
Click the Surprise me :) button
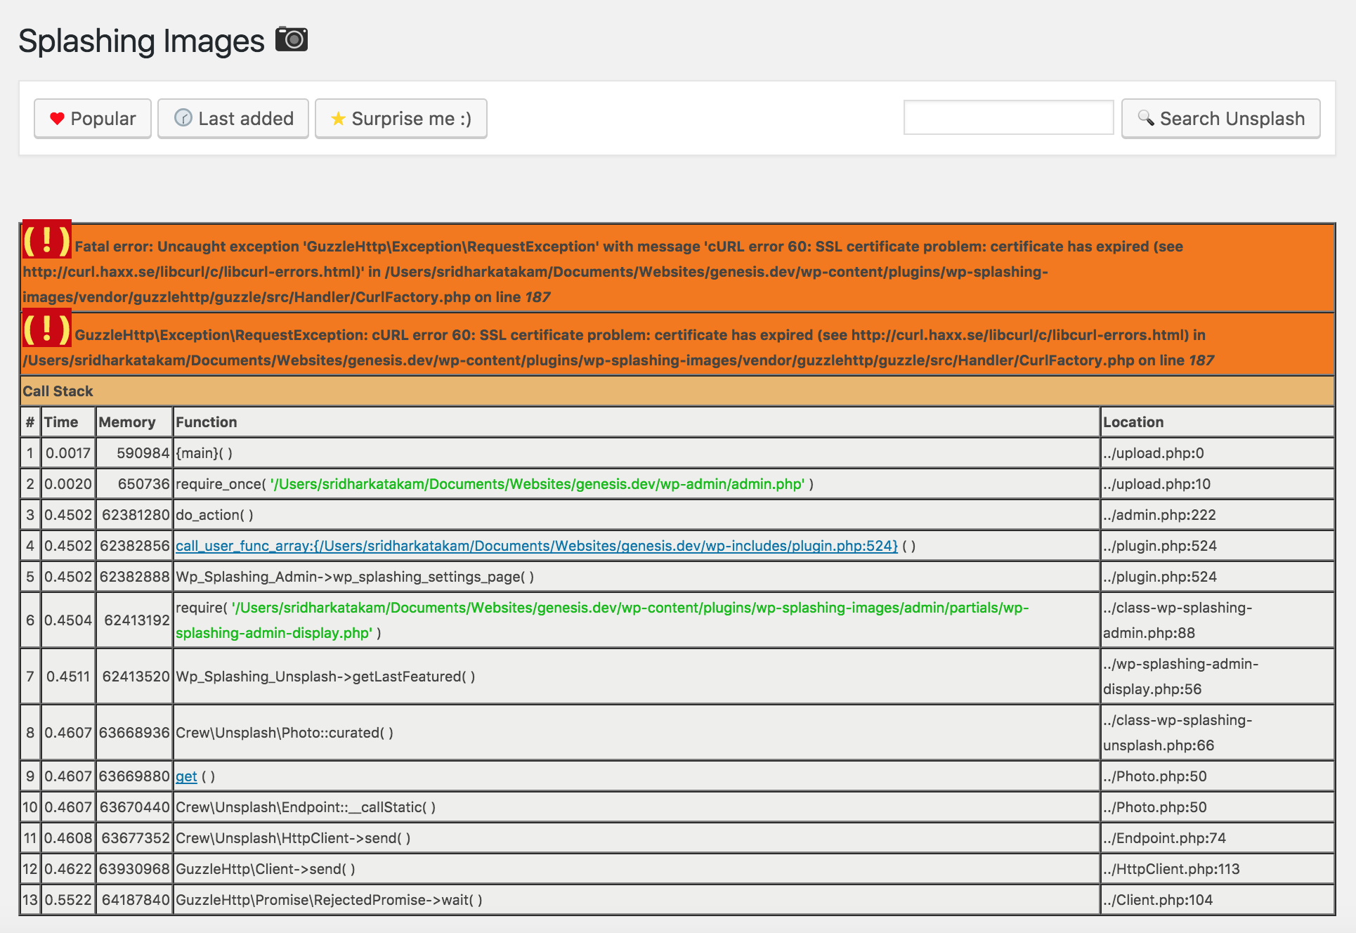pyautogui.click(x=401, y=119)
